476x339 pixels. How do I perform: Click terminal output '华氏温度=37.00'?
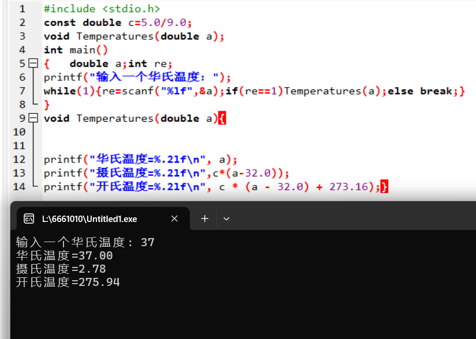click(65, 255)
